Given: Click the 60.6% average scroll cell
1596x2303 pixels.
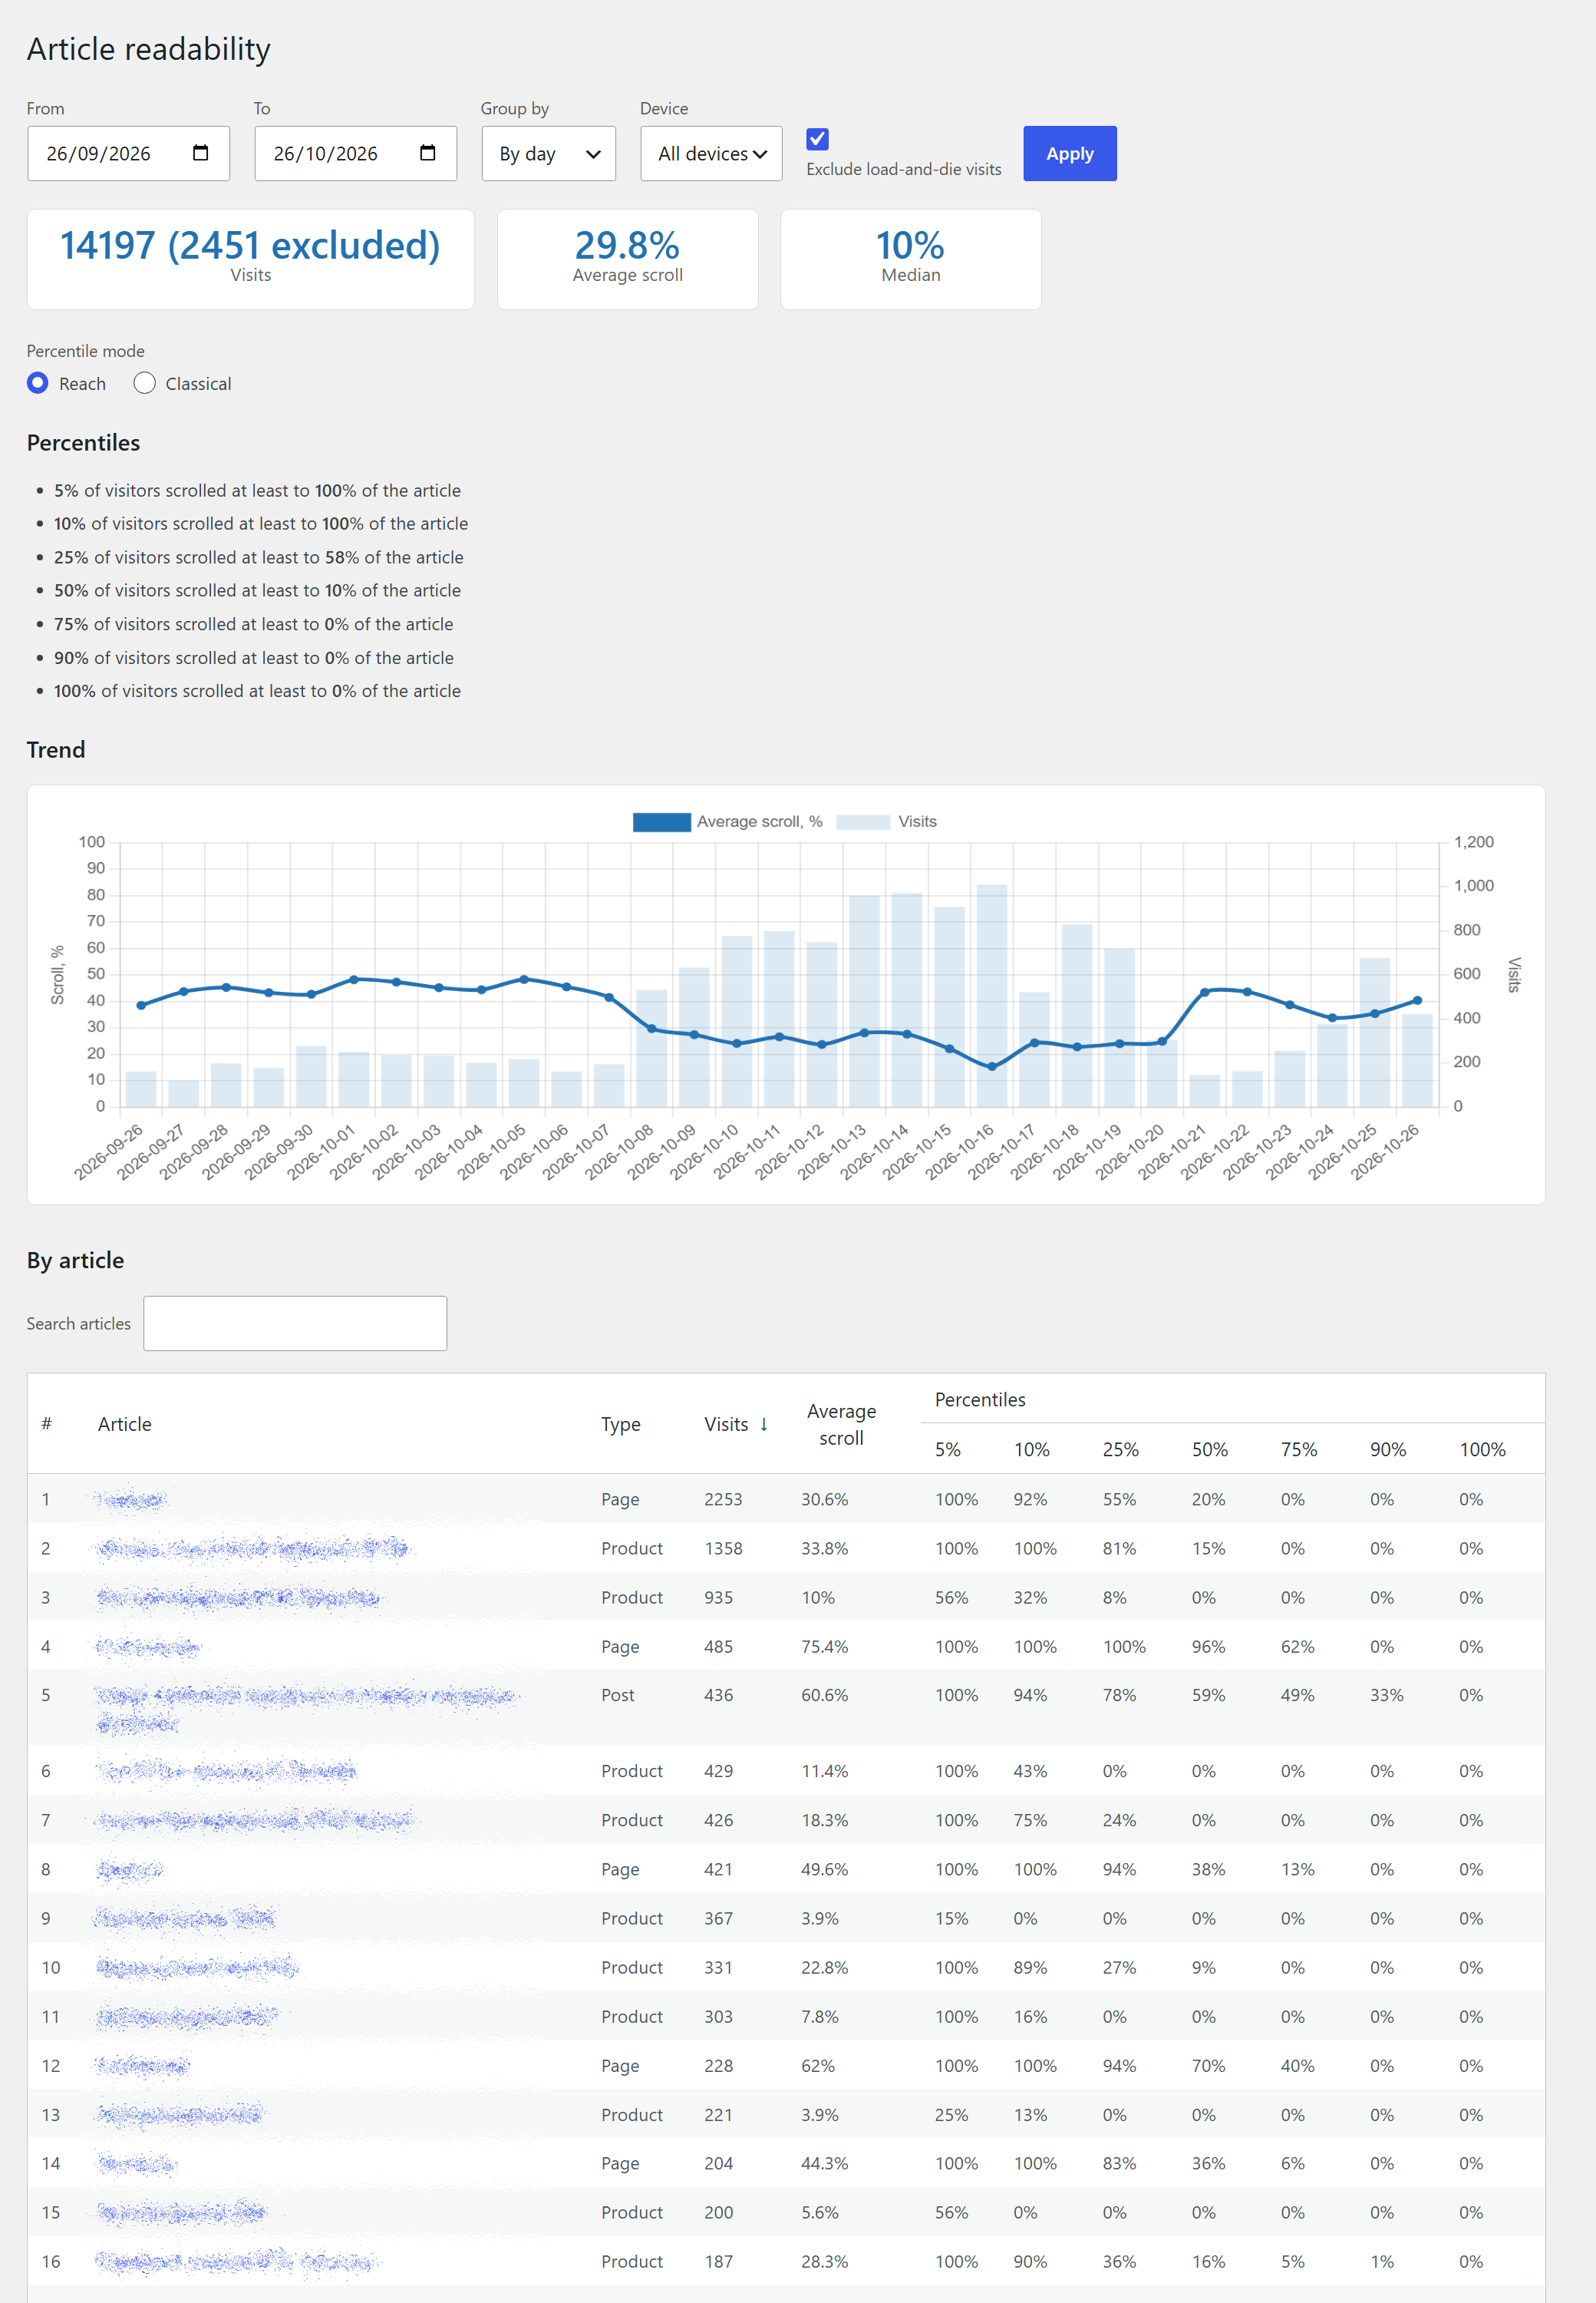Looking at the screenshot, I should [x=824, y=1695].
